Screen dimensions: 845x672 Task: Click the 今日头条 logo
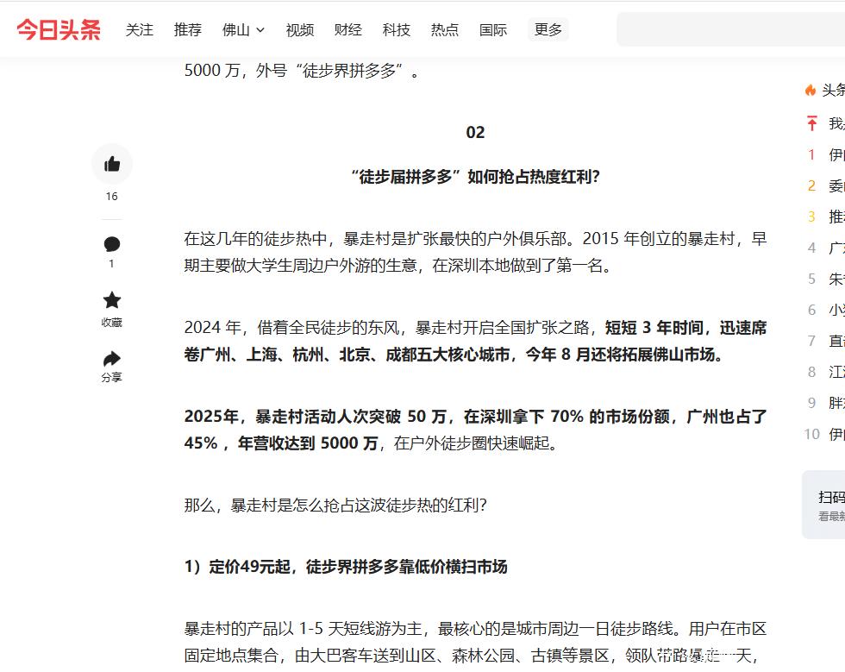point(59,29)
